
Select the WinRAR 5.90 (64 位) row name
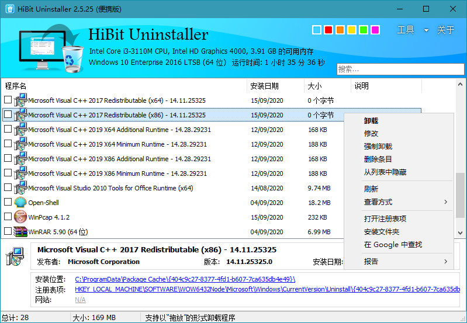58,232
